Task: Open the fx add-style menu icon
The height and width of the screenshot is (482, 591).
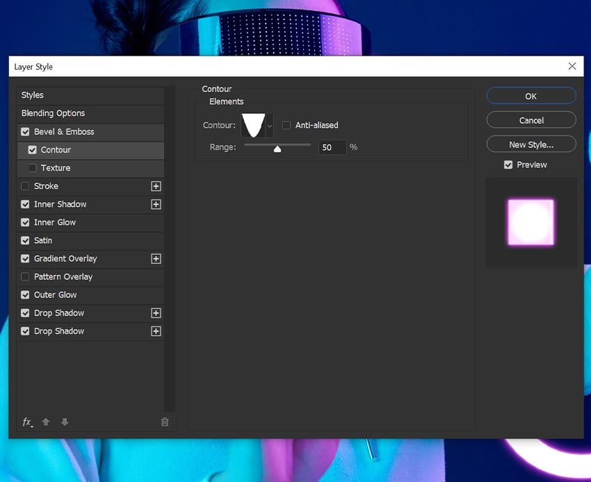Action: pyautogui.click(x=27, y=422)
